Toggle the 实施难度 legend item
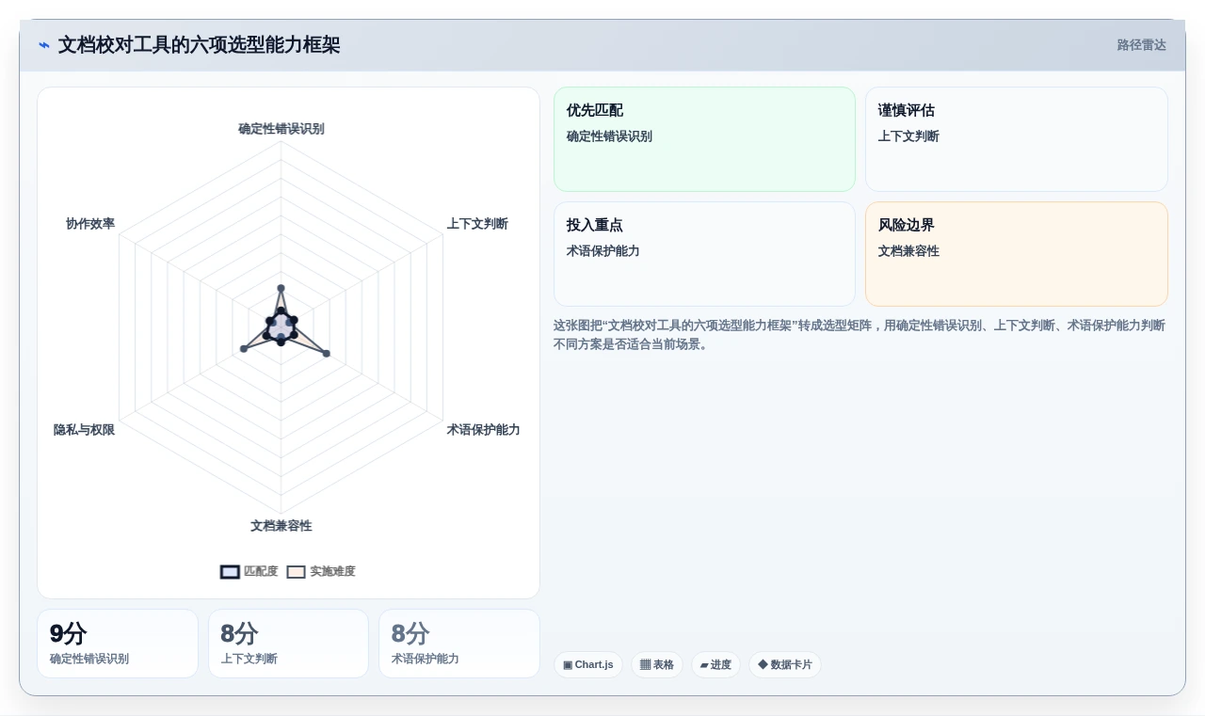The width and height of the screenshot is (1205, 716). [321, 571]
